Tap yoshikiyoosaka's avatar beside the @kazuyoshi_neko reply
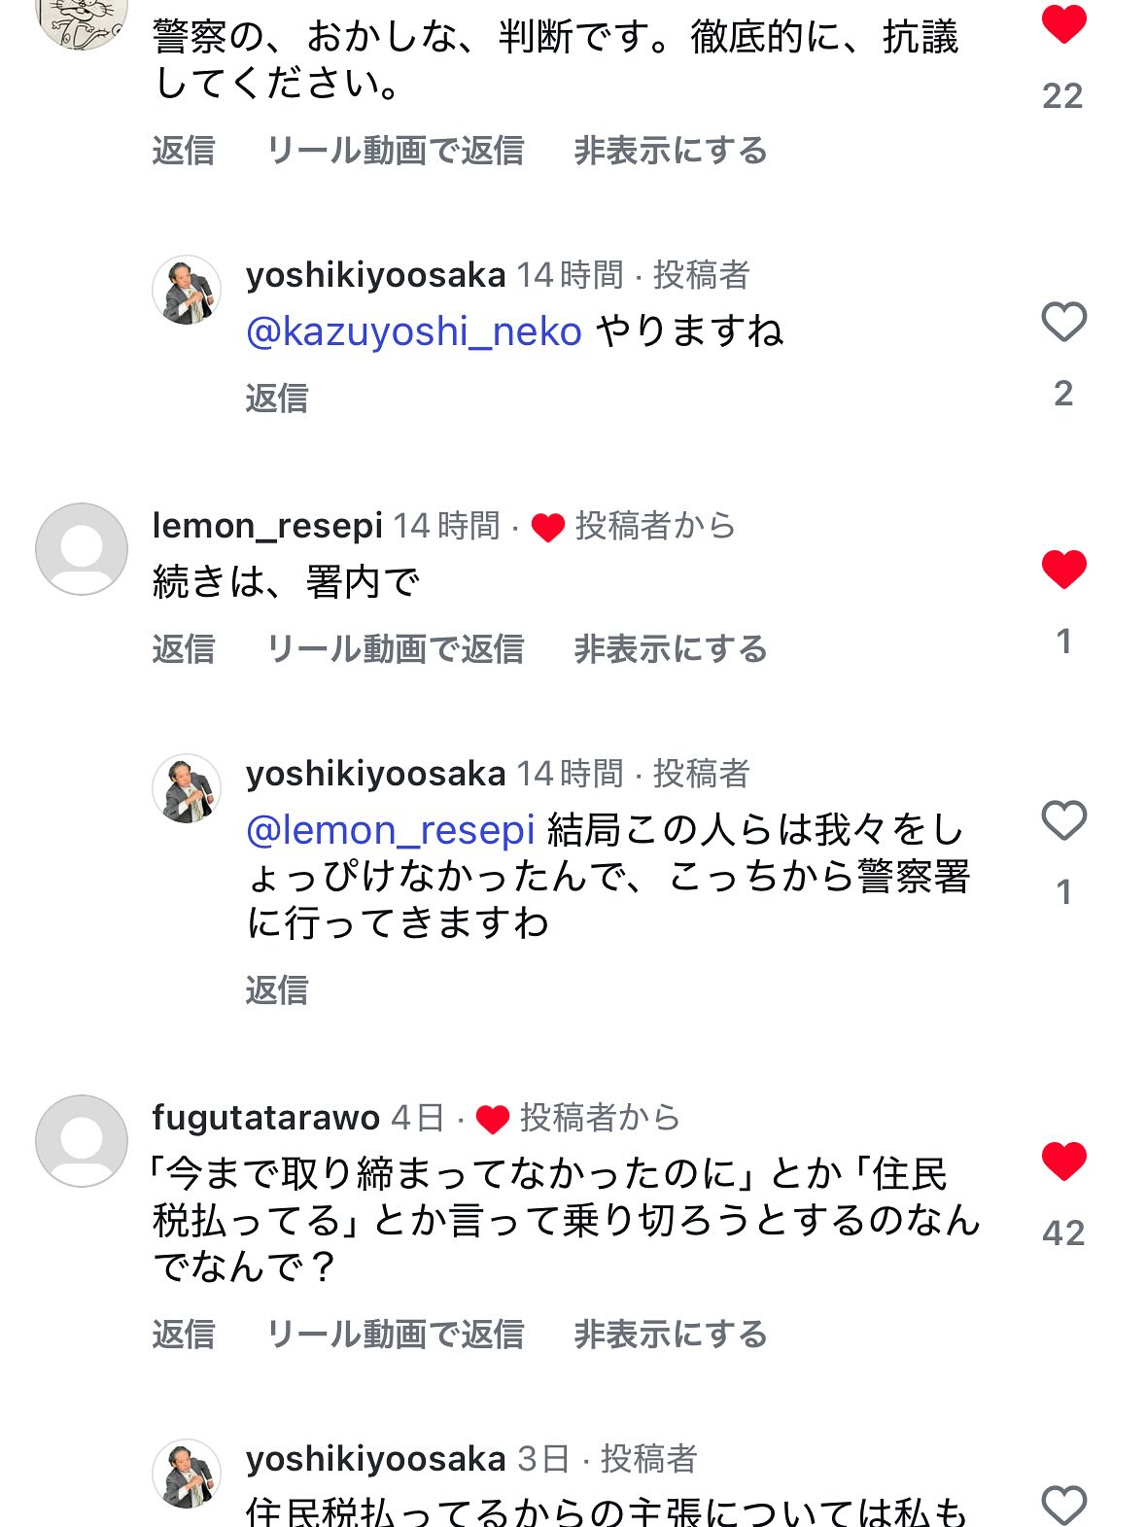 pos(187,291)
